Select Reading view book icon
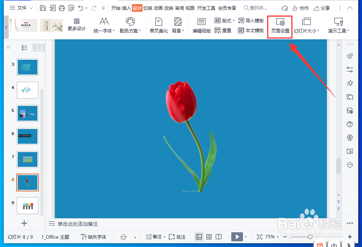This screenshot has height=247, width=362. tap(218, 237)
